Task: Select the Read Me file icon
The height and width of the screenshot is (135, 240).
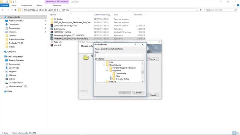Action: click(x=52, y=42)
